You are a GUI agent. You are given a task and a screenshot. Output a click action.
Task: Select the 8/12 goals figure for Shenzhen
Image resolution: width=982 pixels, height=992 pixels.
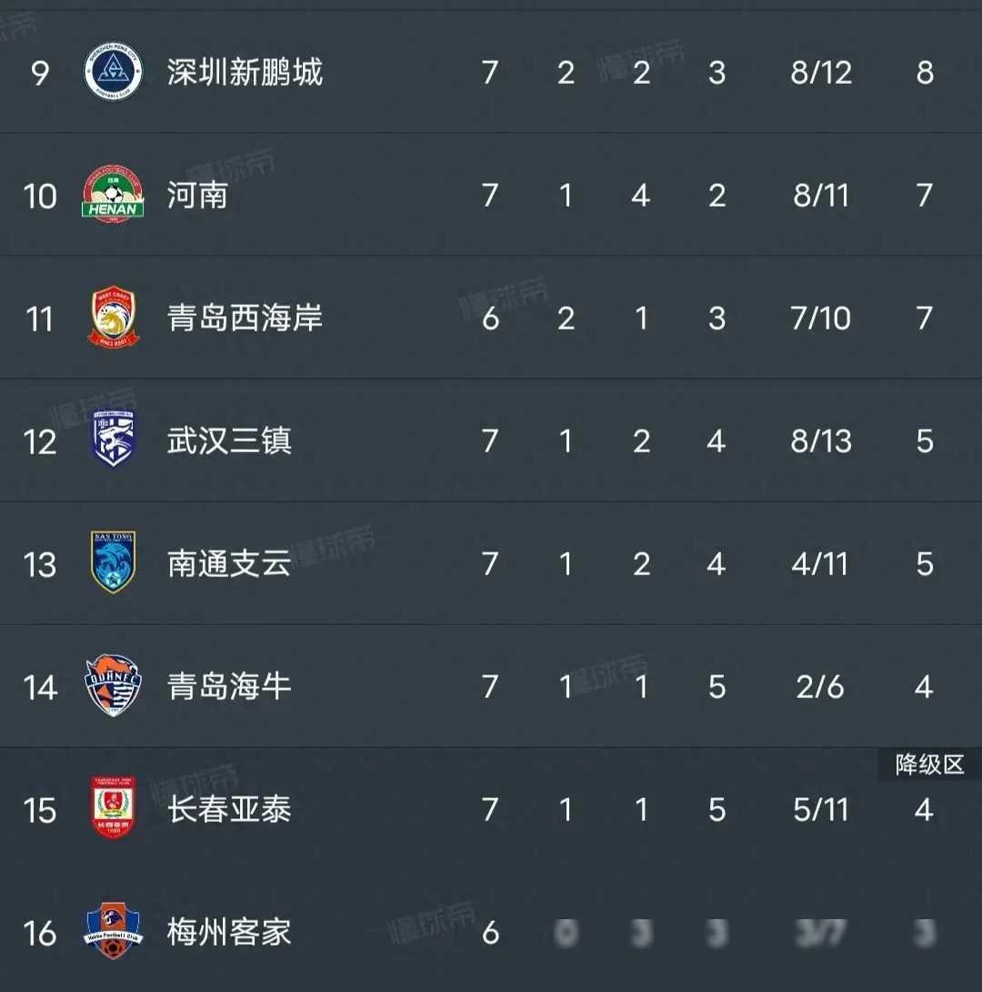coord(821,73)
